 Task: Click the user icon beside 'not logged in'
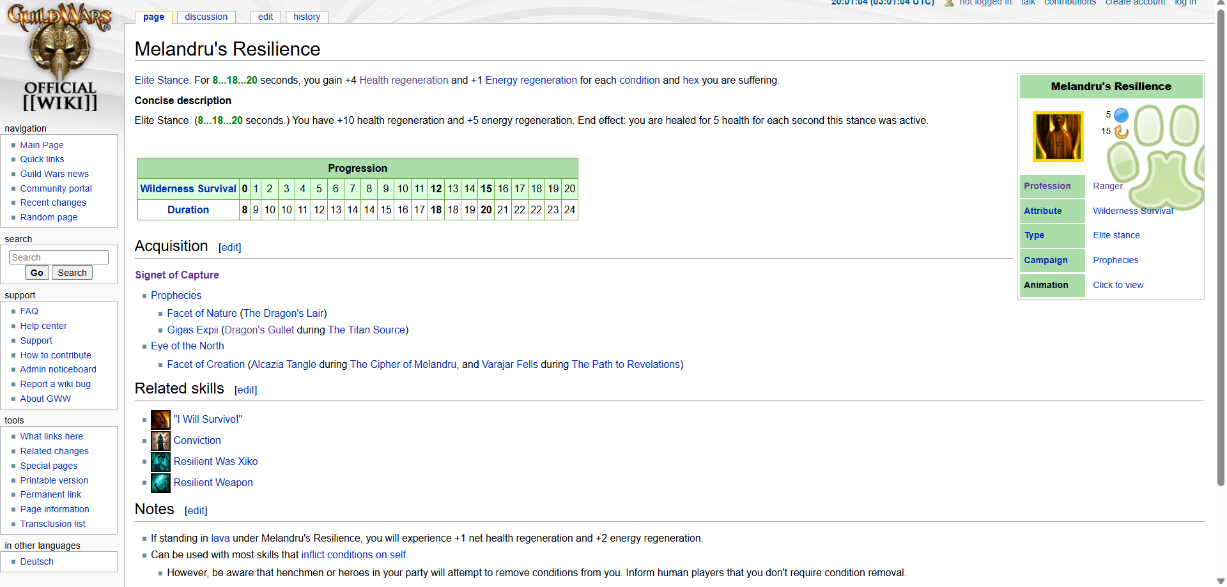949,3
